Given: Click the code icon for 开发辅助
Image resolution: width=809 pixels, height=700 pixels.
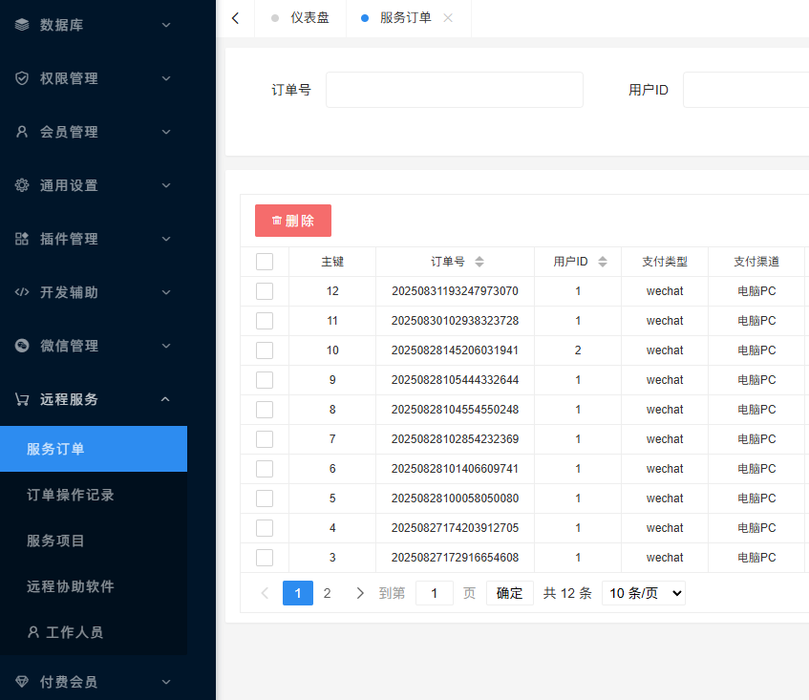Looking at the screenshot, I should pos(22,292).
